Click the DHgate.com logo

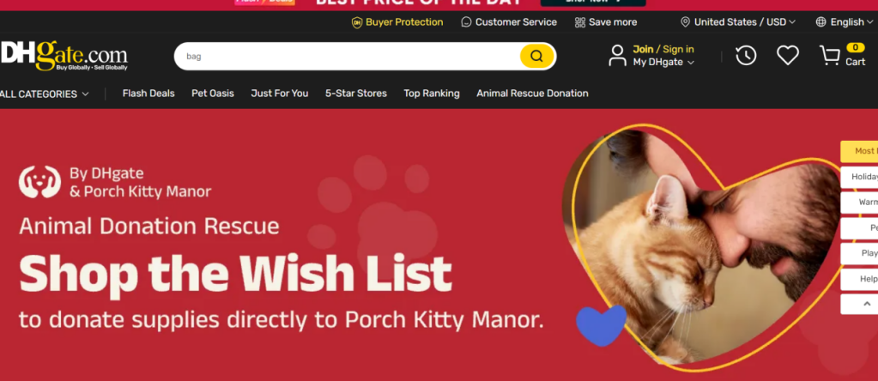[64, 56]
